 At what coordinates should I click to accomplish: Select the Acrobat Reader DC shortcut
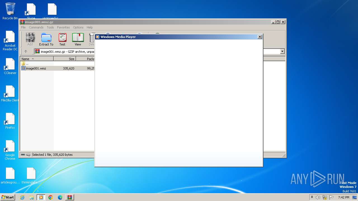click(10, 41)
